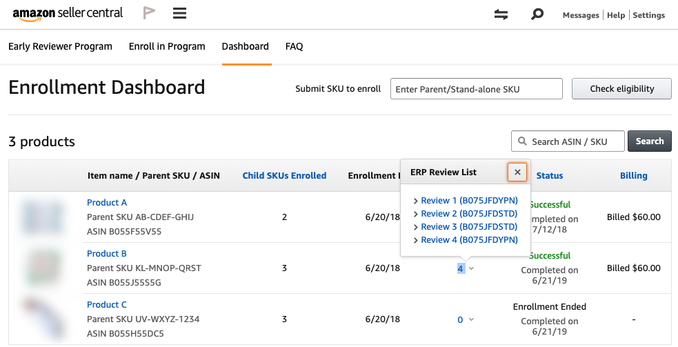This screenshot has height=347, width=678.
Task: Focus the Search ASIN / SKU field
Action: [568, 141]
